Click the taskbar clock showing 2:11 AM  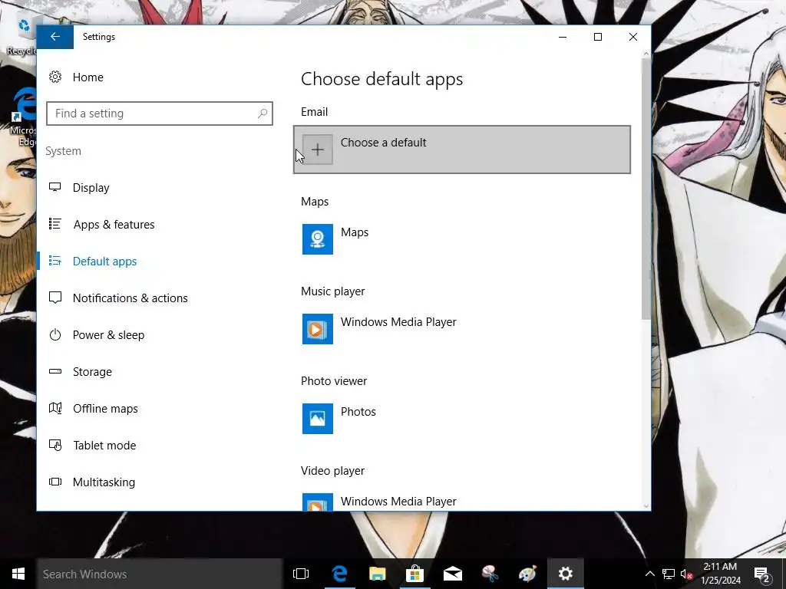720,574
